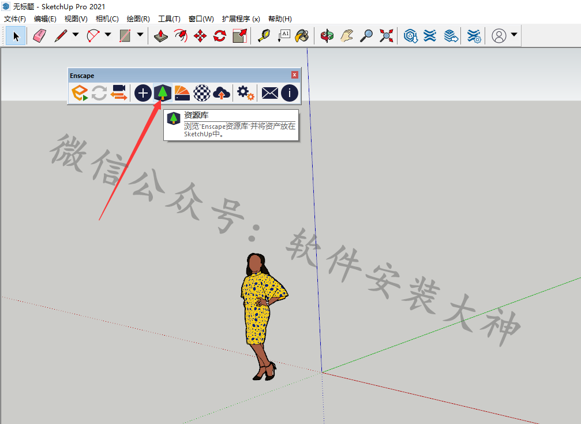Click the Enscape checkered sphere icon
The height and width of the screenshot is (424, 581).
coord(202,93)
